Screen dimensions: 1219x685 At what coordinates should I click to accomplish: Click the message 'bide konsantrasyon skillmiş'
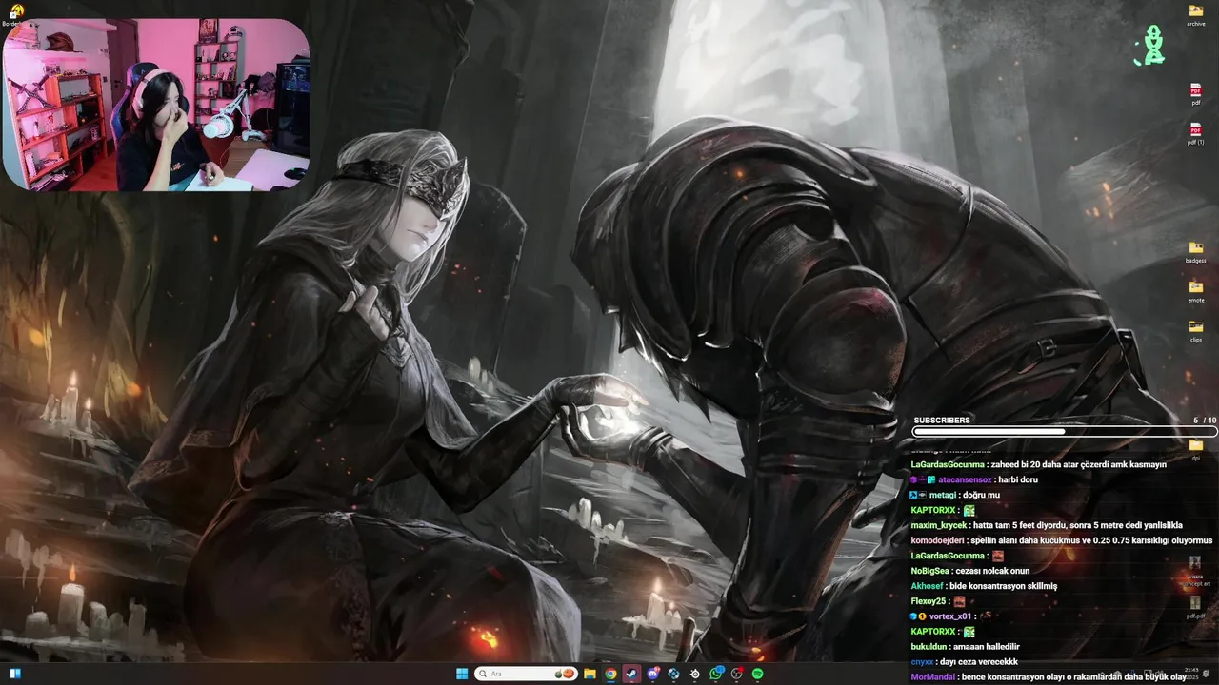tap(1004, 586)
